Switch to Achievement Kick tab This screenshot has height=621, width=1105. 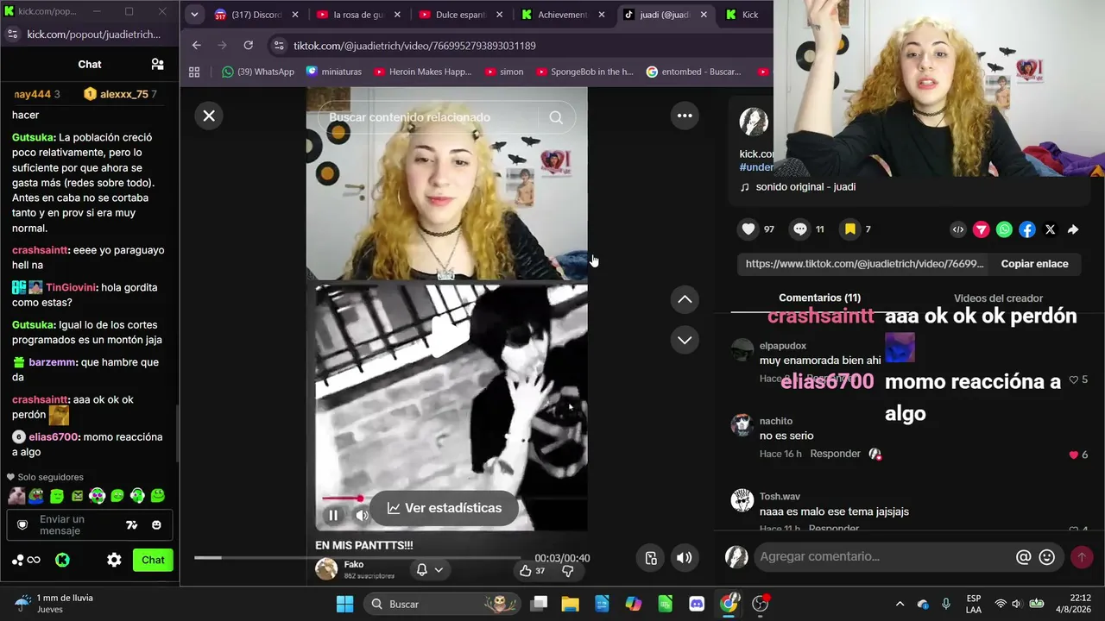pos(562,15)
